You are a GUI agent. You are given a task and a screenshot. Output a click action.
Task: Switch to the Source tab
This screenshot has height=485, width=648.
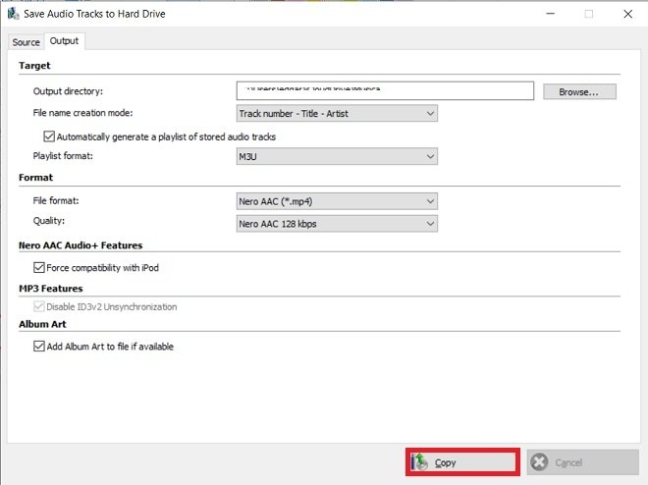point(26,42)
